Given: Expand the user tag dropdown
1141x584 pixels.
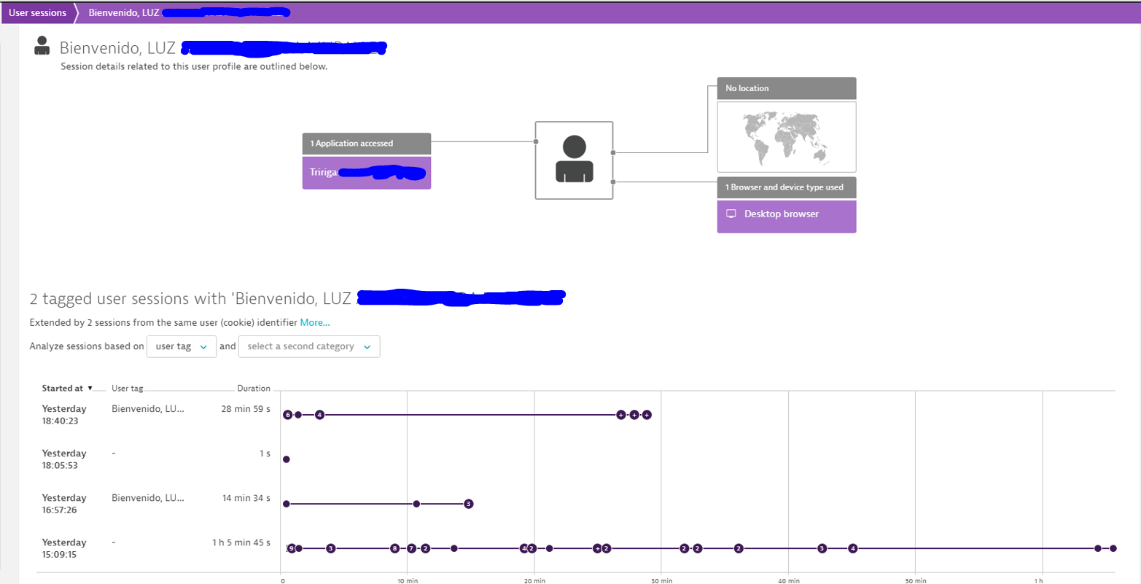Looking at the screenshot, I should coord(182,346).
